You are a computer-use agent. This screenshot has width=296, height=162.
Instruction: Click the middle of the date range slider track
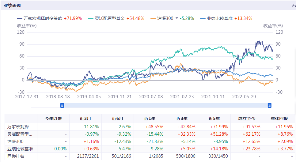166,105
